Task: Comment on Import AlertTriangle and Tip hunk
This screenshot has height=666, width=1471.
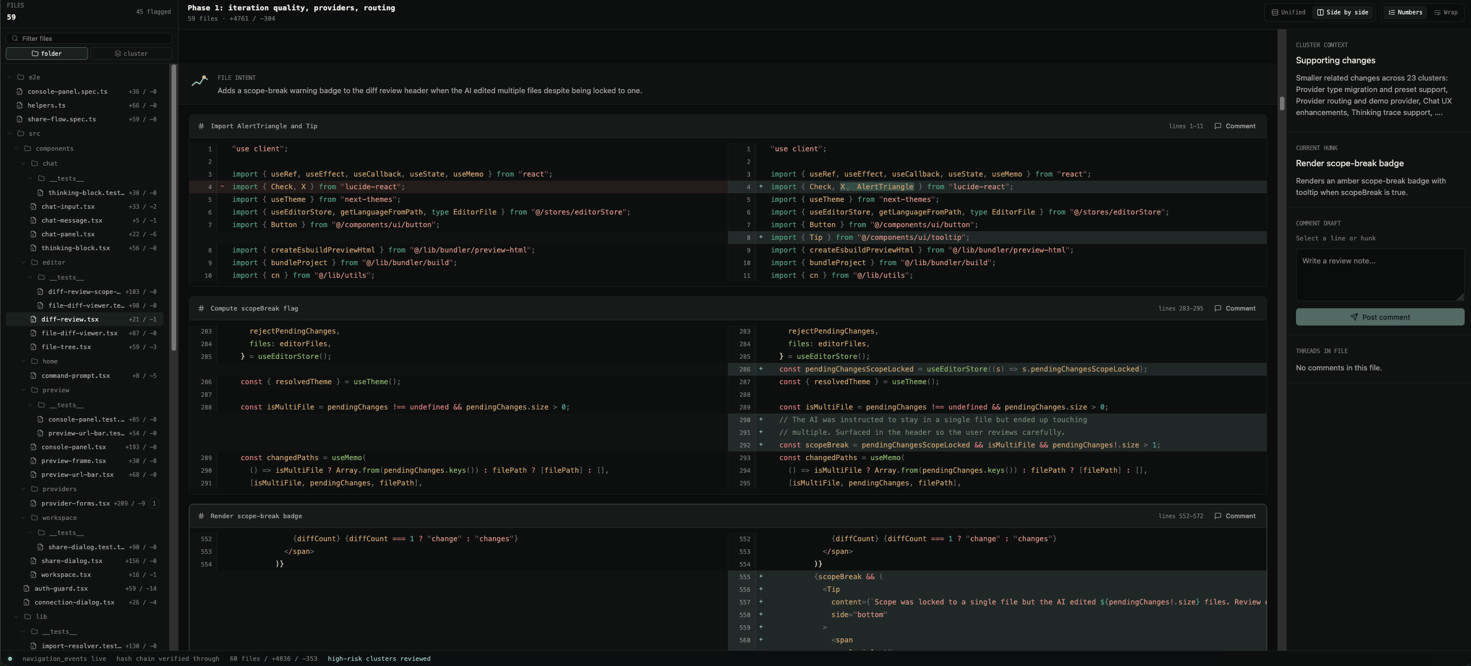Action: coord(1235,126)
